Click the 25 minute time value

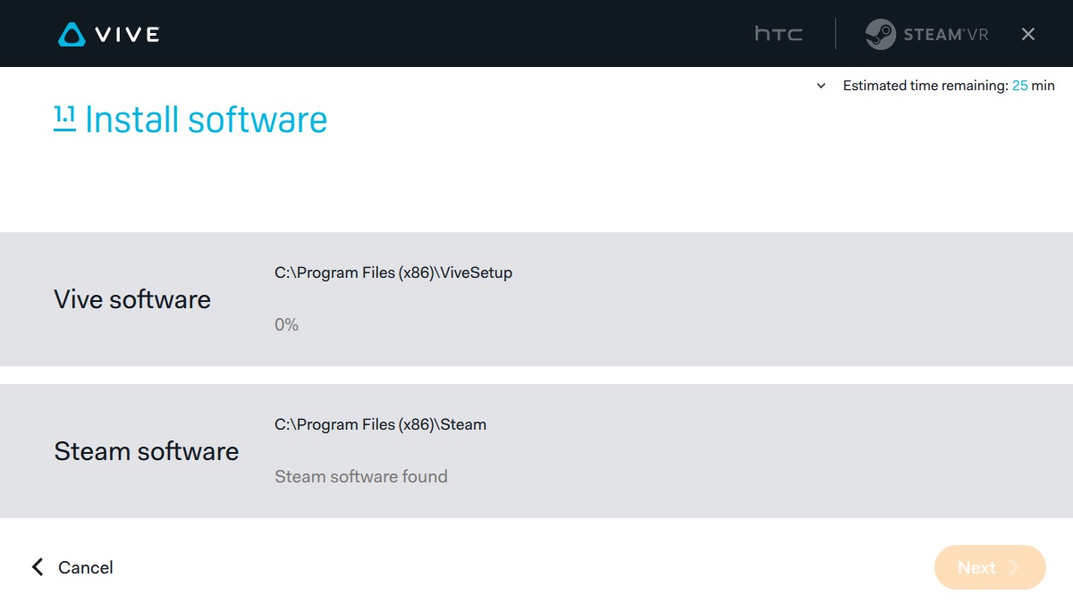pos(1019,86)
